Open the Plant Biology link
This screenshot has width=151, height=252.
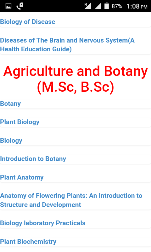20,122
